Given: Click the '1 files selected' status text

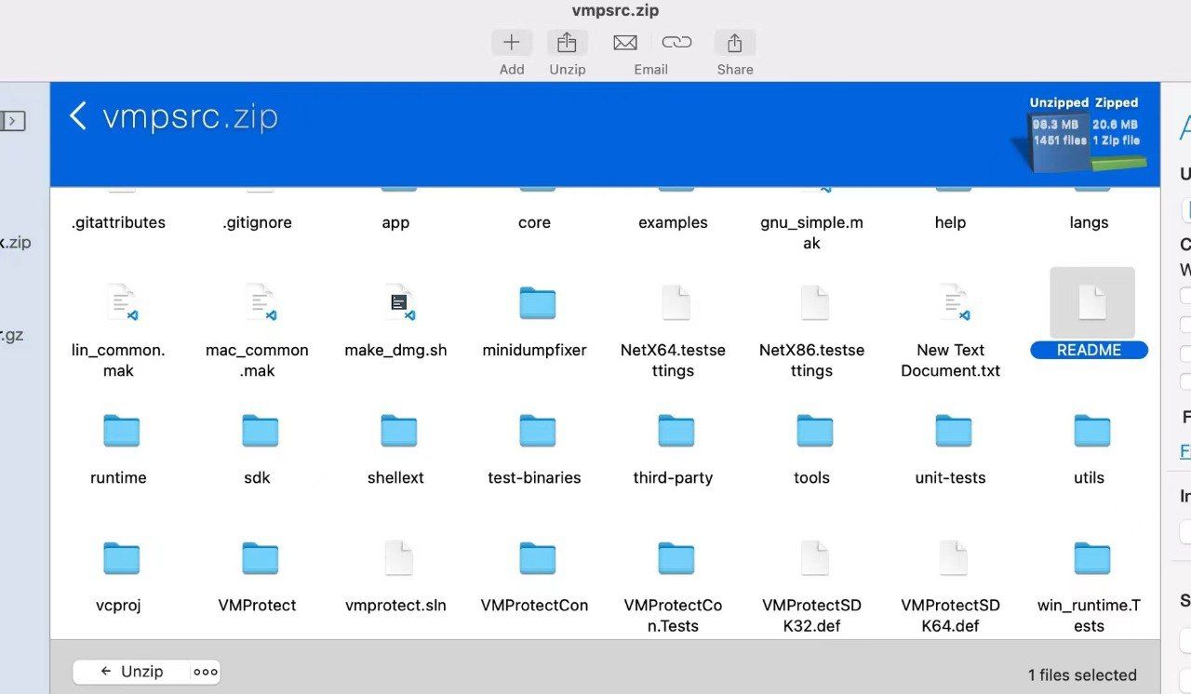Looking at the screenshot, I should pos(1082,675).
